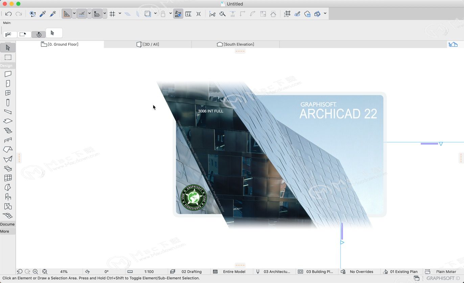Toggle the Trace reference button
The height and width of the screenshot is (283, 464).
pyautogui.click(x=148, y=14)
